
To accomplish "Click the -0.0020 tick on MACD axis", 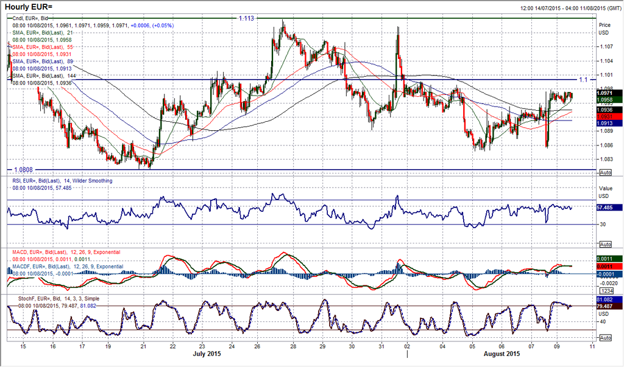I will pyautogui.click(x=609, y=283).
